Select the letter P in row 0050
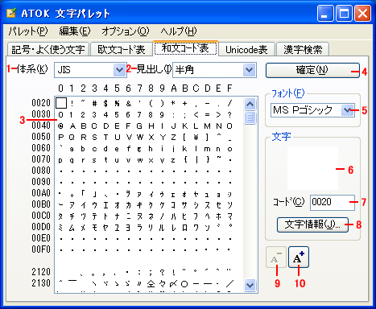This screenshot has width=376, height=309. 61,138
